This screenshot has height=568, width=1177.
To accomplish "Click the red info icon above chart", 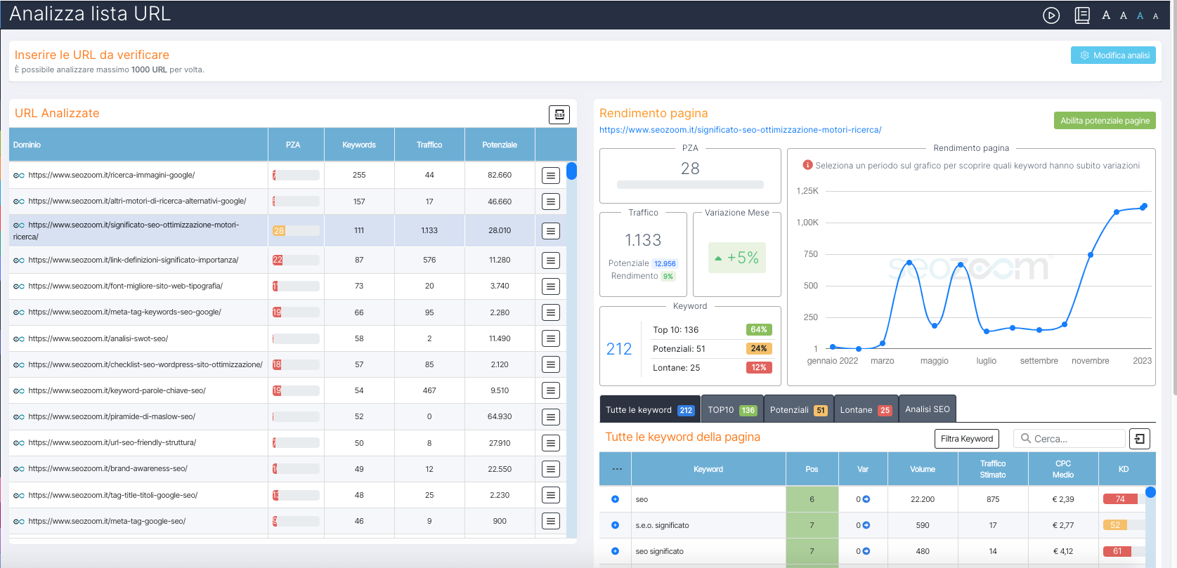I will (807, 166).
